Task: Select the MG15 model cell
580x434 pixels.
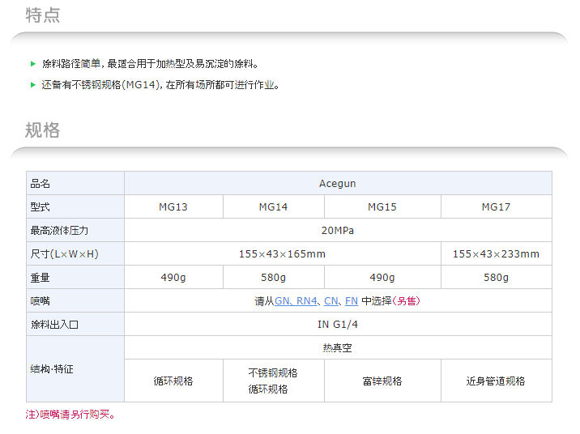Action: coord(382,206)
